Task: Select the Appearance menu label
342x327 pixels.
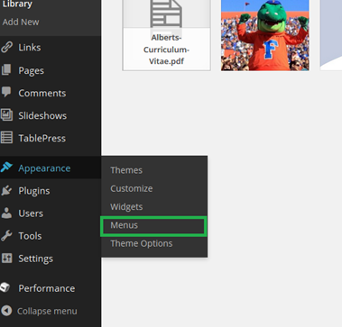Action: 44,168
